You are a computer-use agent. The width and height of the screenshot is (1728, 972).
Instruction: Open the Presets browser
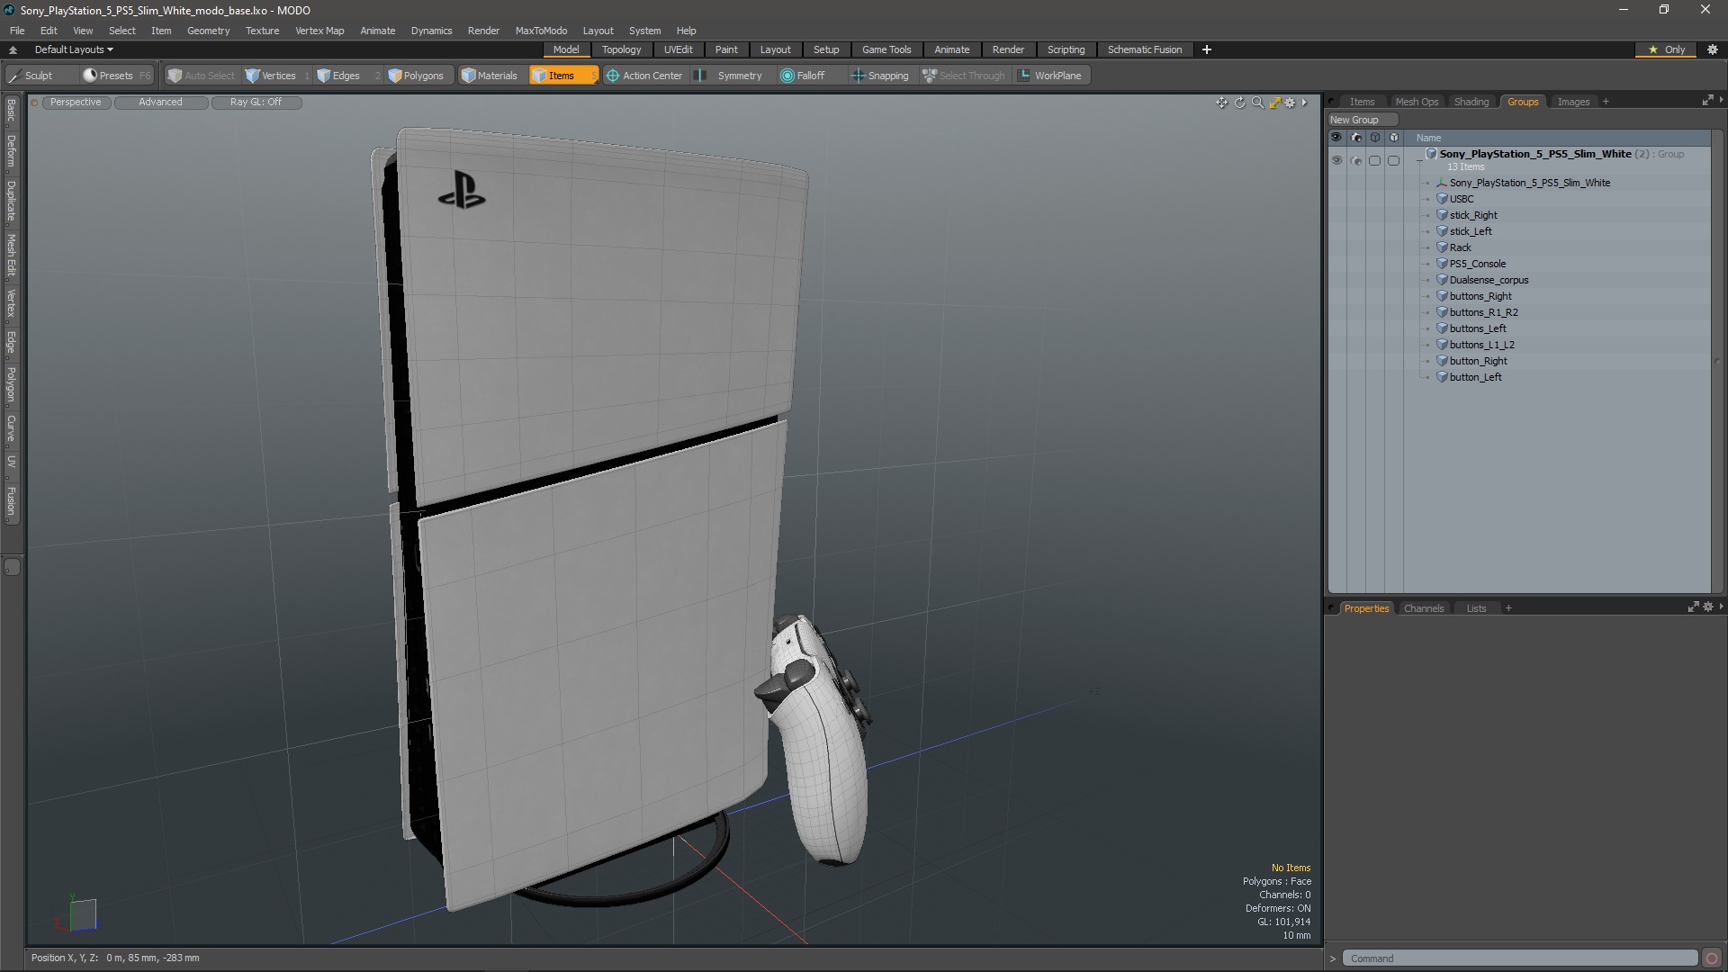[116, 76]
